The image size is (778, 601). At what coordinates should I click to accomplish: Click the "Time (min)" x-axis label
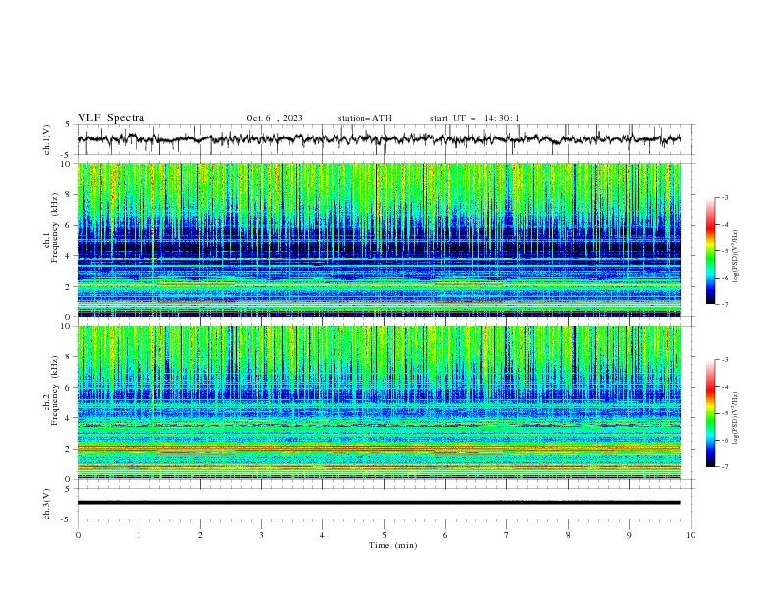393,545
